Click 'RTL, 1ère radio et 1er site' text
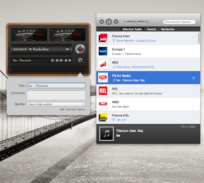204x183 pixels. [137, 94]
